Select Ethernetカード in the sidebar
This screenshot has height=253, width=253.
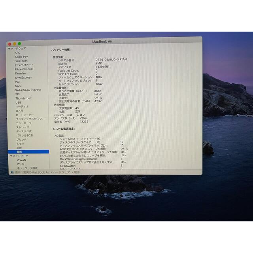(25, 65)
